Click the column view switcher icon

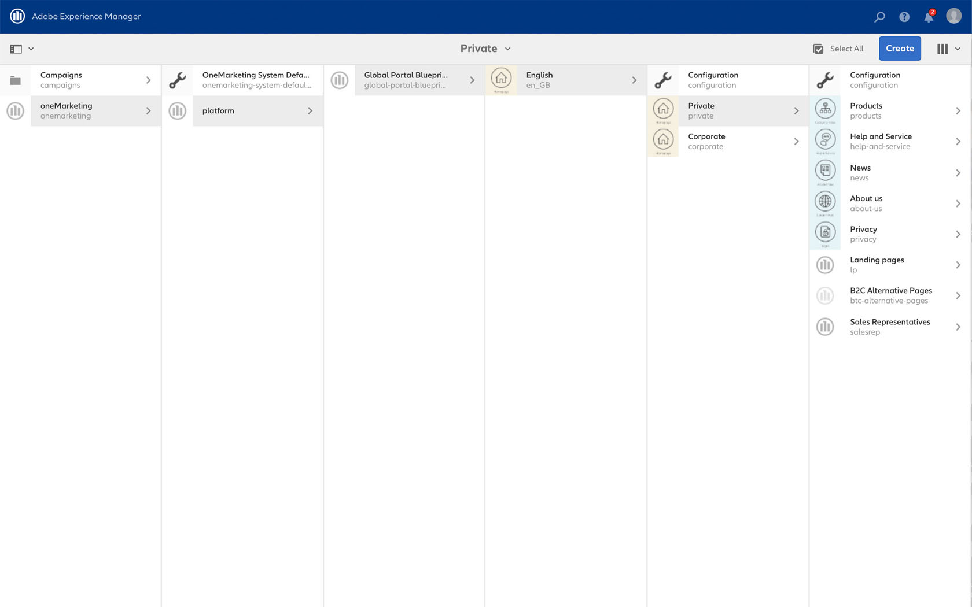942,49
